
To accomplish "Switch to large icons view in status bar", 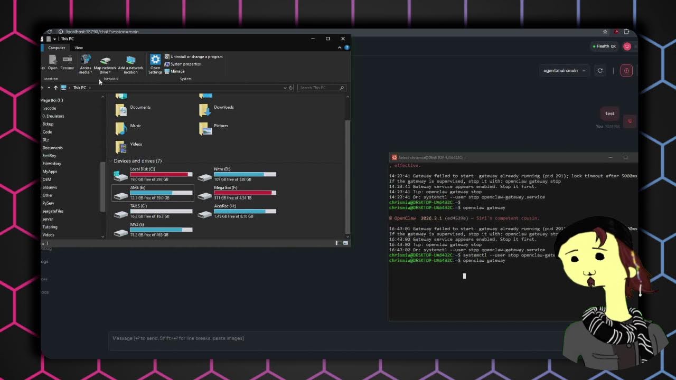I will click(x=346, y=243).
